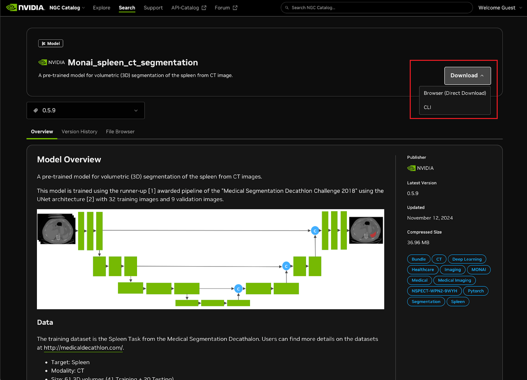Switch to the Version History tab
This screenshot has height=380, width=527.
tap(79, 131)
